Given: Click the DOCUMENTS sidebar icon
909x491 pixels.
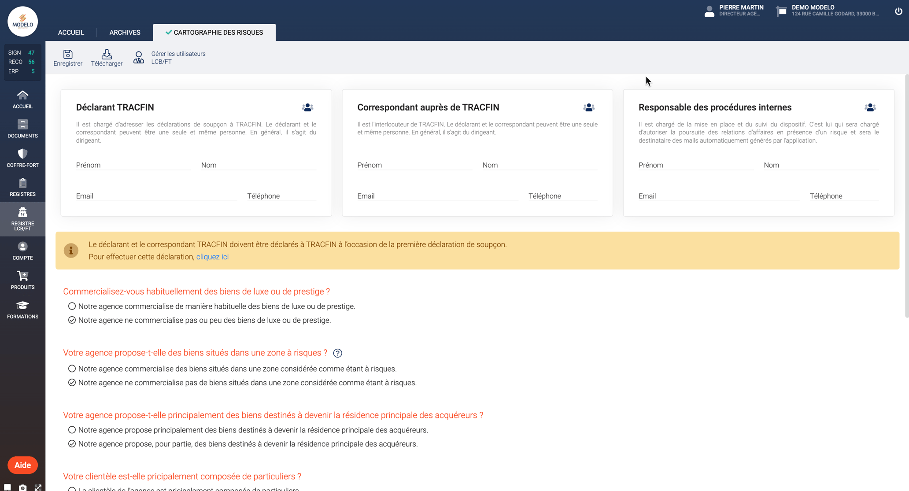Looking at the screenshot, I should (22, 128).
